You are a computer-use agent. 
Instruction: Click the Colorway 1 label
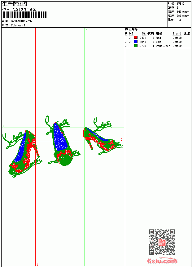point(18,25)
